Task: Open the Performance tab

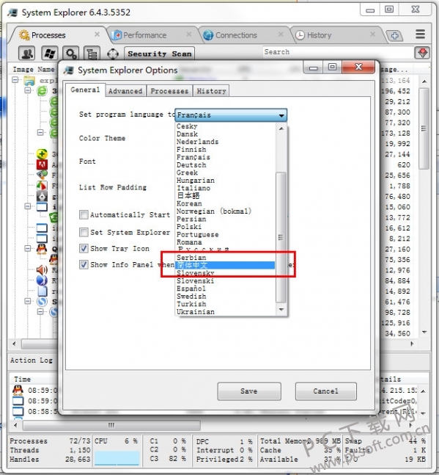Action: [x=144, y=35]
